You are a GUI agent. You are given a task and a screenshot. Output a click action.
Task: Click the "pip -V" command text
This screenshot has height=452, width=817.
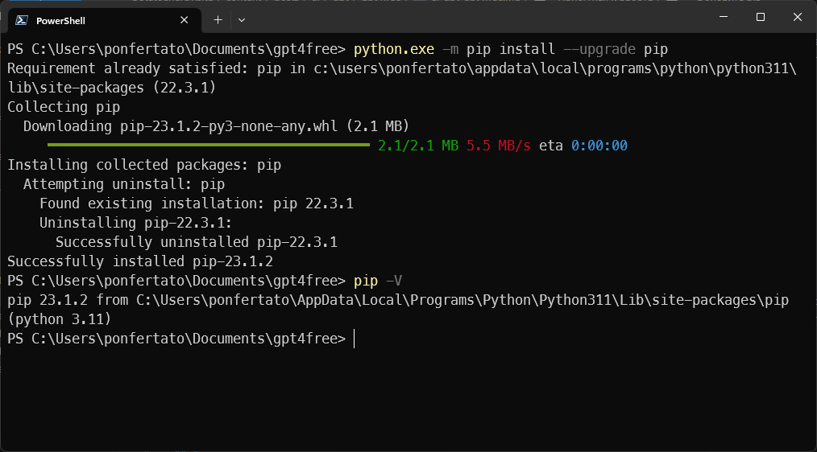pyautogui.click(x=378, y=281)
